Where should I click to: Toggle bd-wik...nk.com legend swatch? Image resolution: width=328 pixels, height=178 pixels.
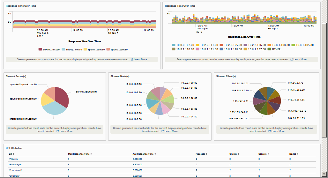point(40,49)
